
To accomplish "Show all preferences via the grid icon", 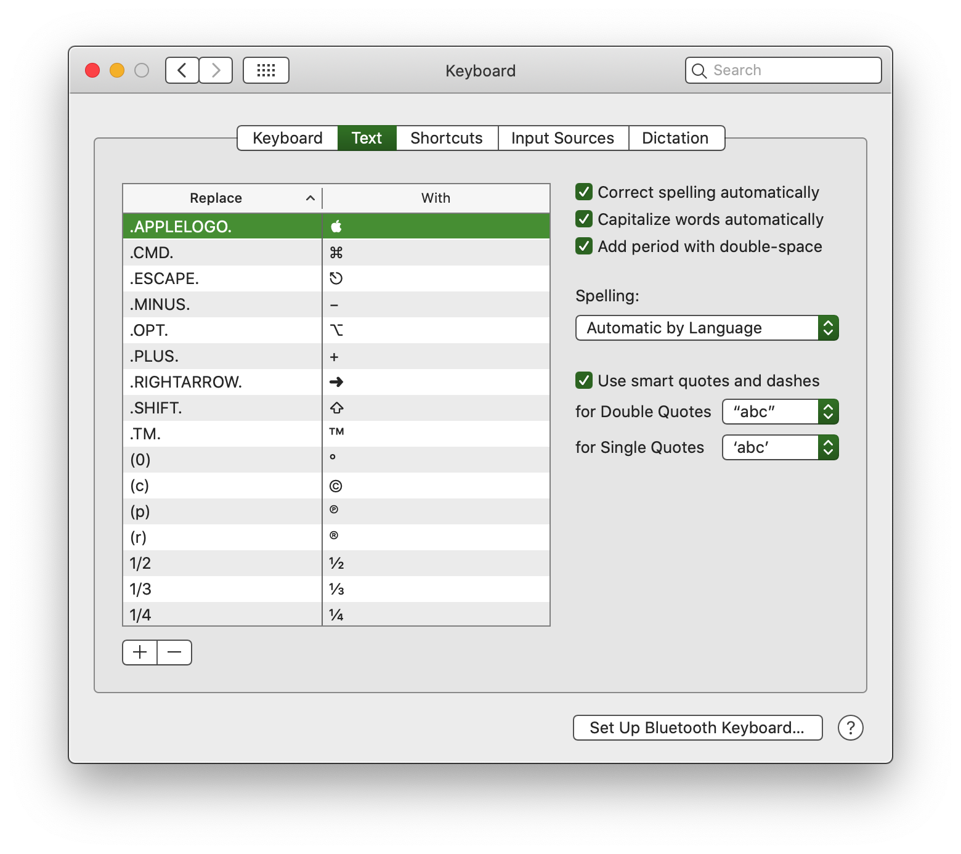I will [266, 70].
